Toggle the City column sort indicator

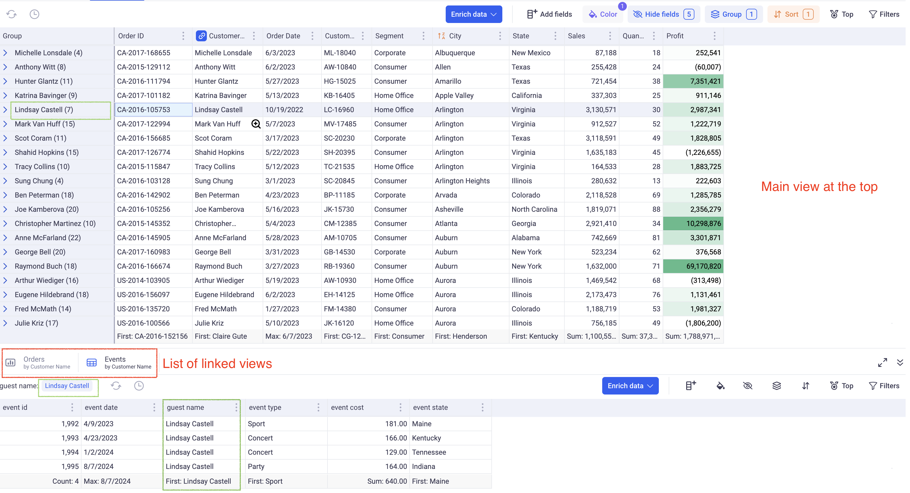click(441, 36)
